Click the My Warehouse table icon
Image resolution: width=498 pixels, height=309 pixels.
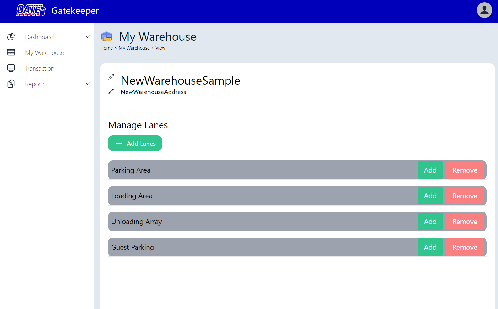point(11,53)
